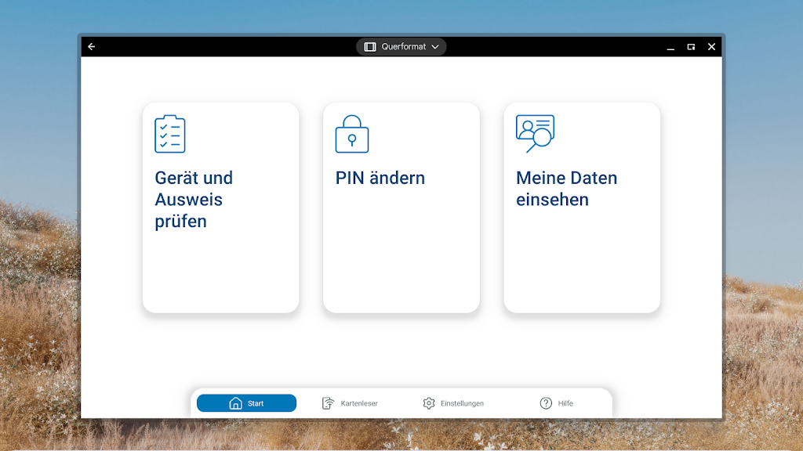
Task: Click the ID card magnifier icon
Action: (535, 134)
